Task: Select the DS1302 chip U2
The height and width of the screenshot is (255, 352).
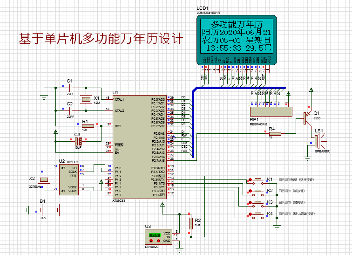Action: pos(69,179)
